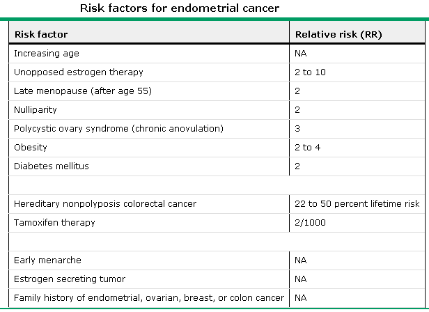Select the value '3' for polycystic ovary syndrome
This screenshot has width=429, height=312.
click(297, 129)
